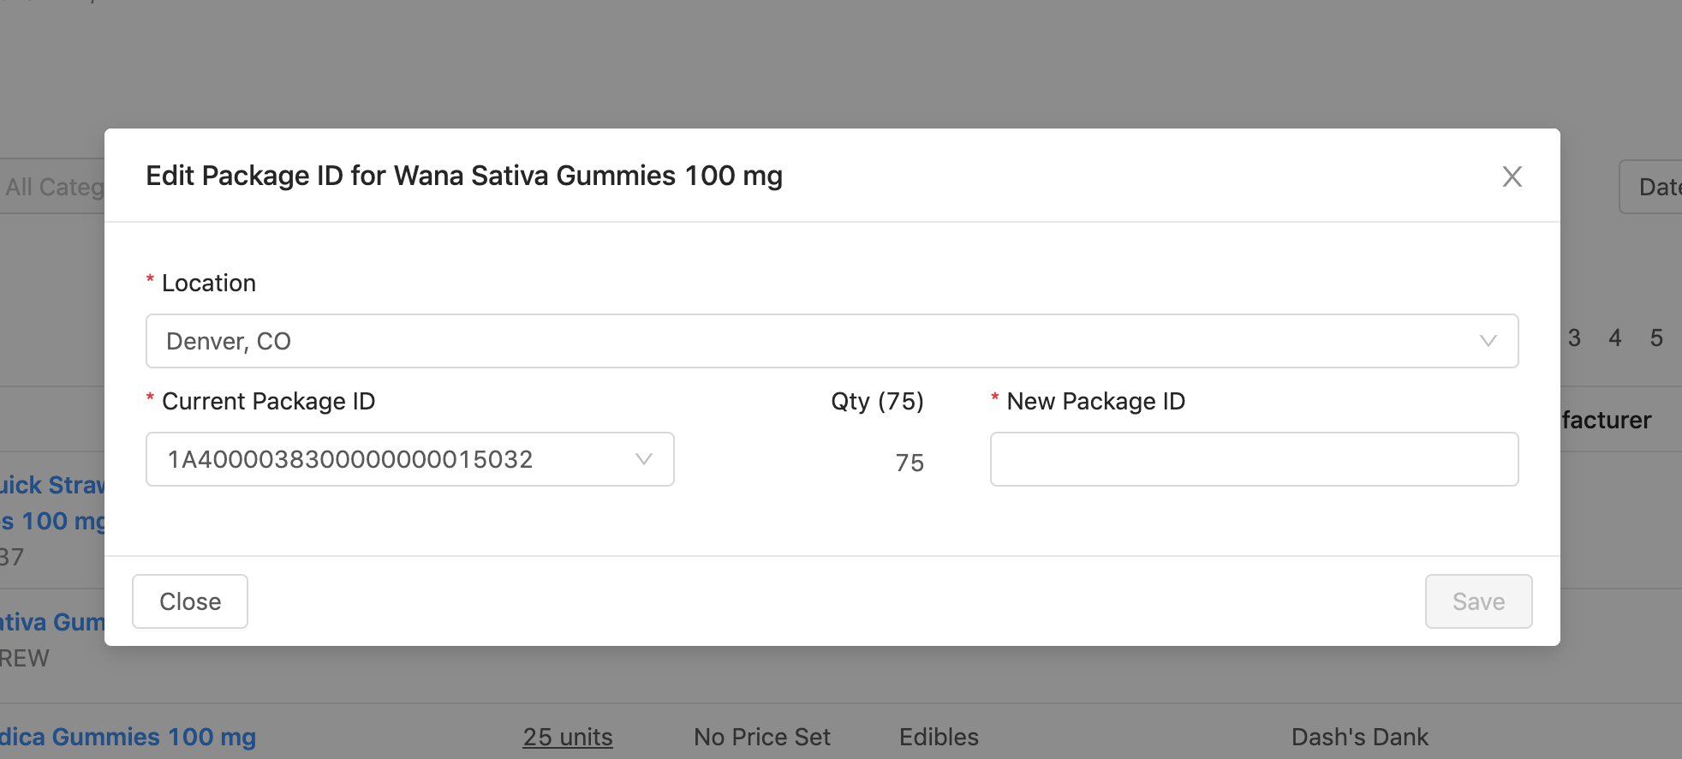
Task: Open the All Categories filter dropdown
Action: click(53, 187)
